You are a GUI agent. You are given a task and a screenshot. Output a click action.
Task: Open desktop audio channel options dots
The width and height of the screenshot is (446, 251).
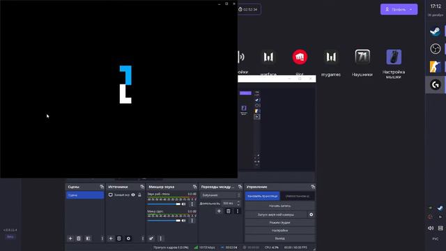(x=192, y=204)
